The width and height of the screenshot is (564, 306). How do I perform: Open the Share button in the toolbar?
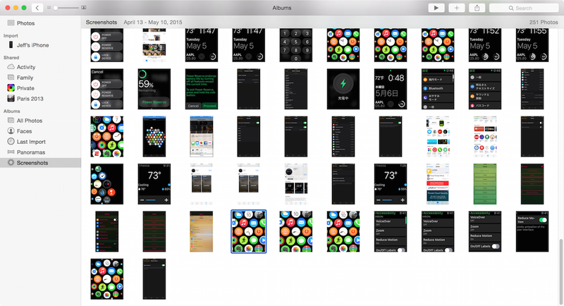(477, 8)
